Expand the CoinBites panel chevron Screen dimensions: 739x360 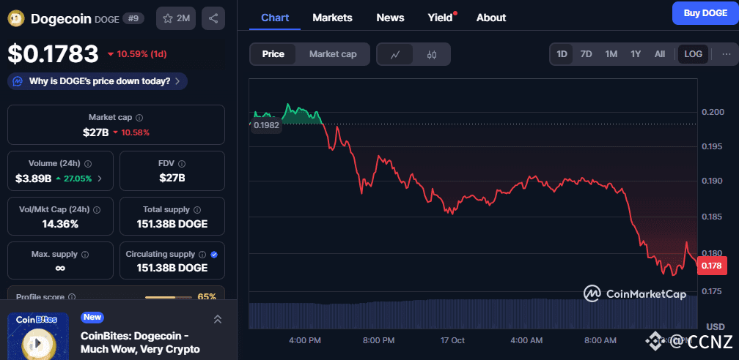coord(218,319)
